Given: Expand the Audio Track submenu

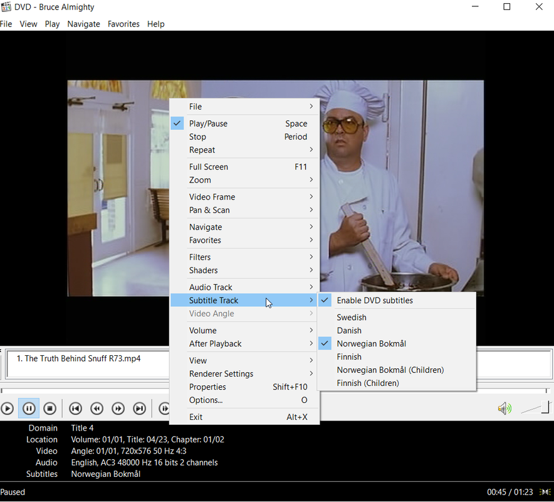Looking at the screenshot, I should (x=244, y=287).
